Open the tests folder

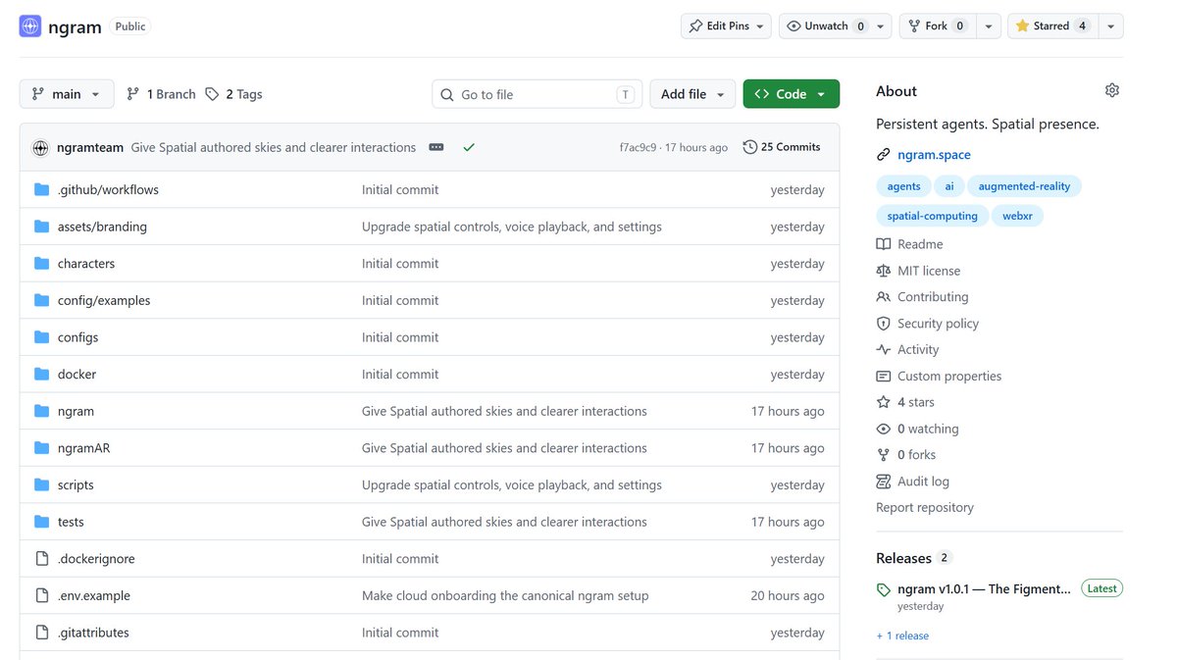pos(71,522)
